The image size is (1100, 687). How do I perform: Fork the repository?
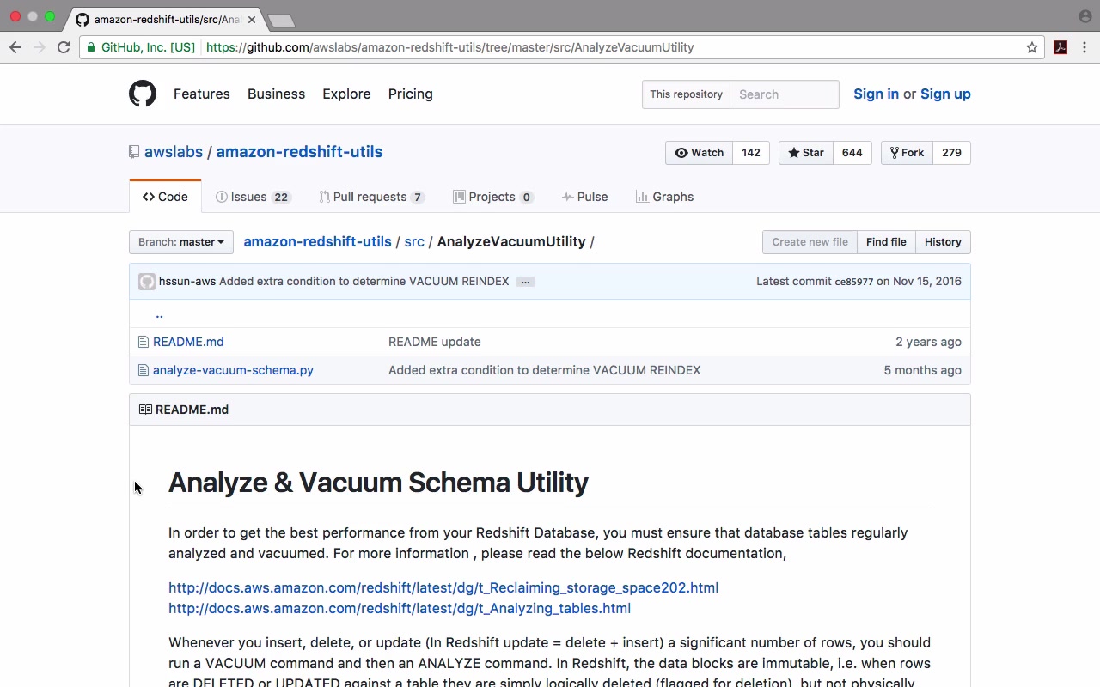tap(907, 153)
